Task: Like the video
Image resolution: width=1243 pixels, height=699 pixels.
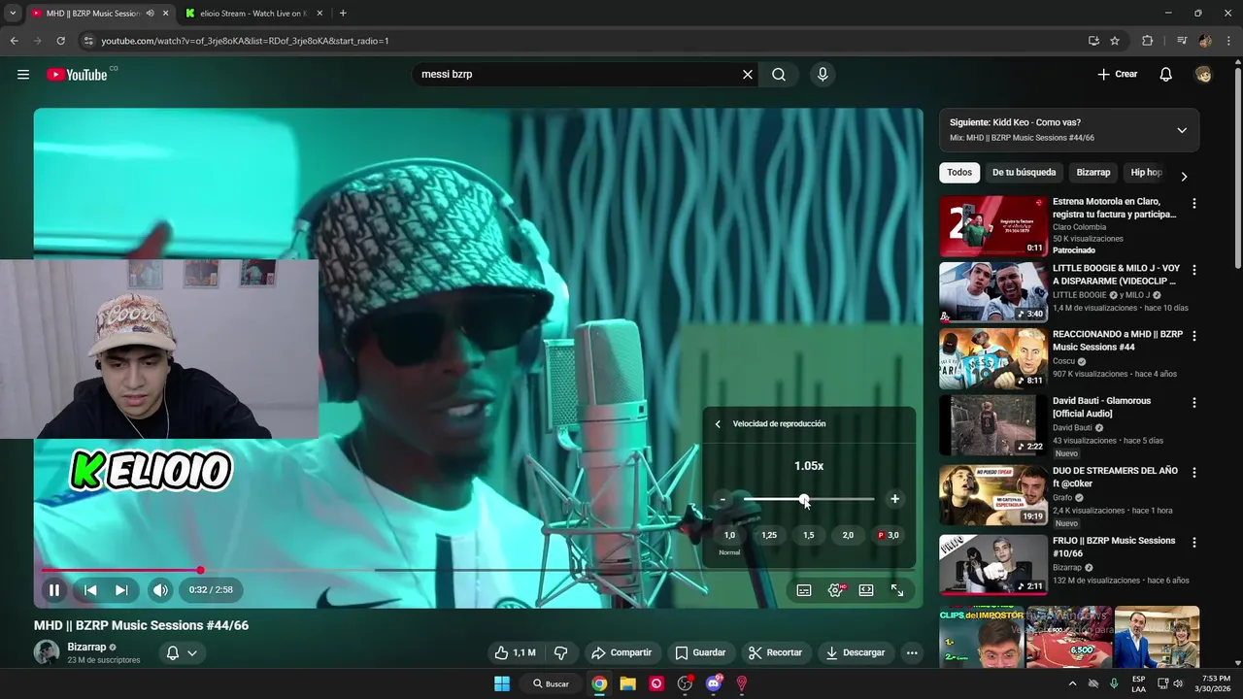Action: tap(515, 652)
